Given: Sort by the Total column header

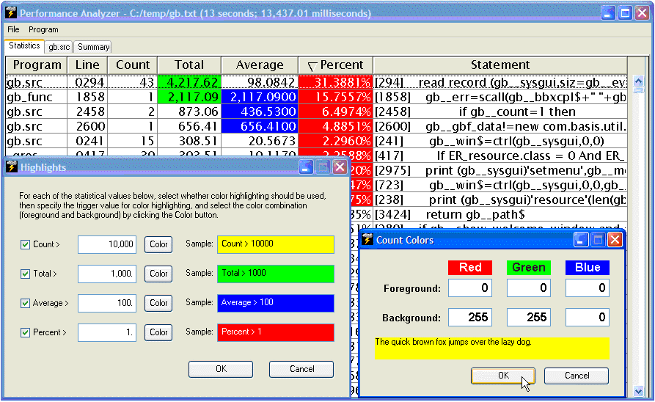Looking at the screenshot, I should point(189,65).
